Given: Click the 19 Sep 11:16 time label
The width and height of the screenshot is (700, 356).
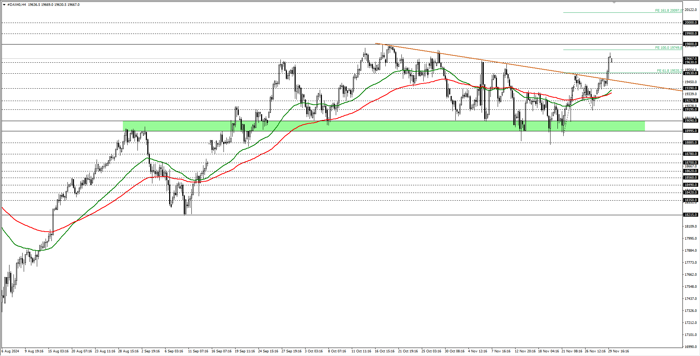Looking at the screenshot, I should coord(245,351).
